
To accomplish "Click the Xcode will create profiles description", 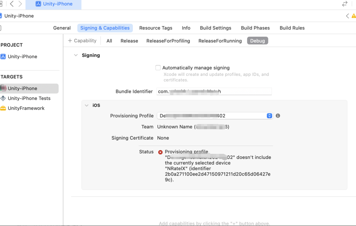I will [x=216, y=77].
